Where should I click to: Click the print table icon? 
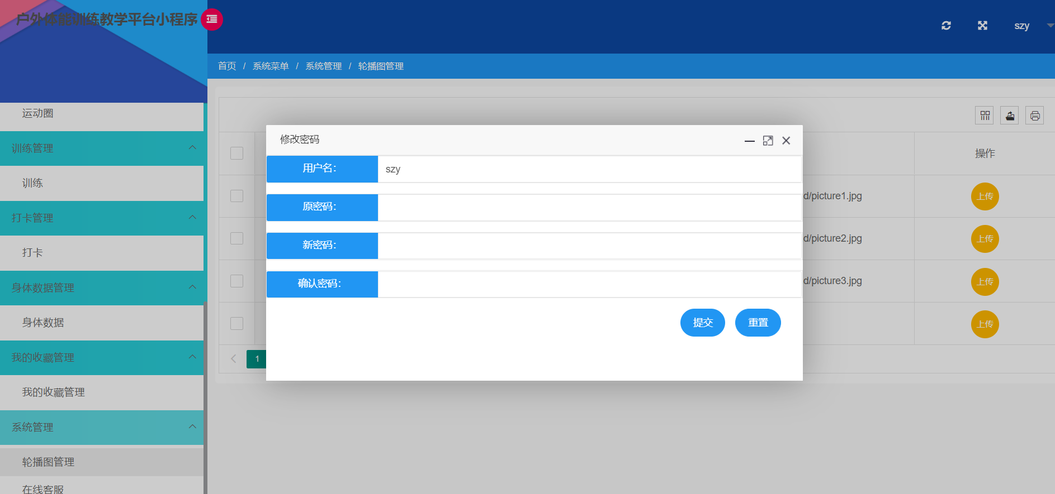point(1035,116)
